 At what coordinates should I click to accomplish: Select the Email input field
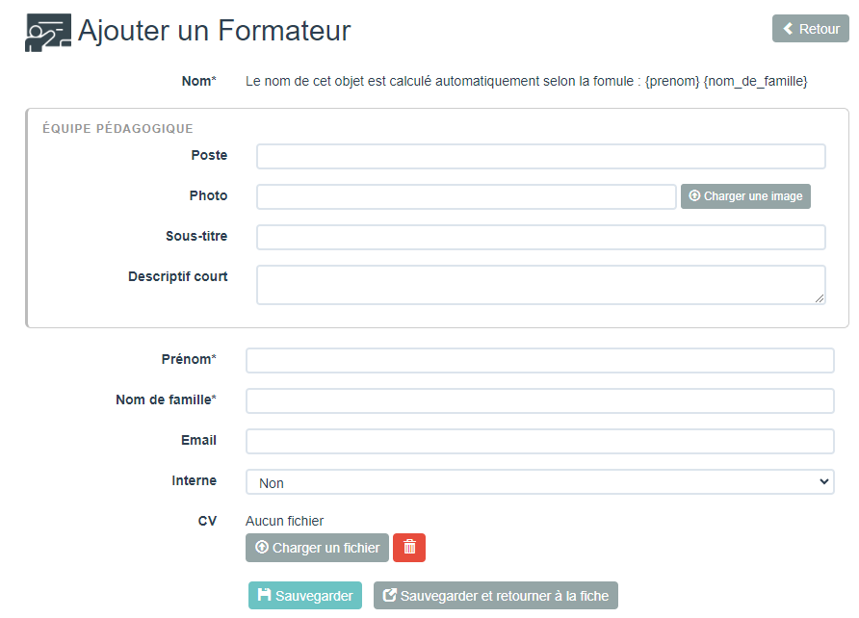(539, 441)
